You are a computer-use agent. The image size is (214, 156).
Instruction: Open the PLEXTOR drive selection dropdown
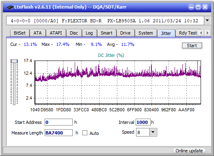pyautogui.click(x=208, y=21)
